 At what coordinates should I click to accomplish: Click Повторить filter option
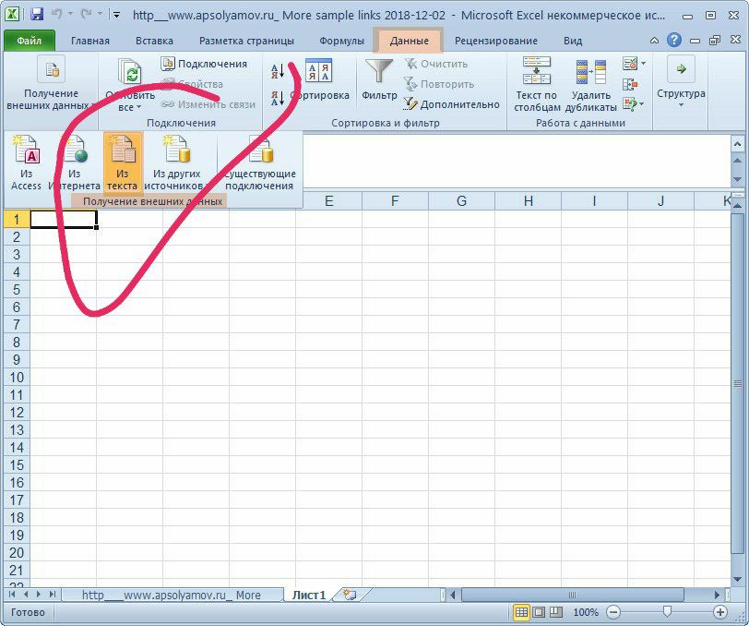click(439, 84)
